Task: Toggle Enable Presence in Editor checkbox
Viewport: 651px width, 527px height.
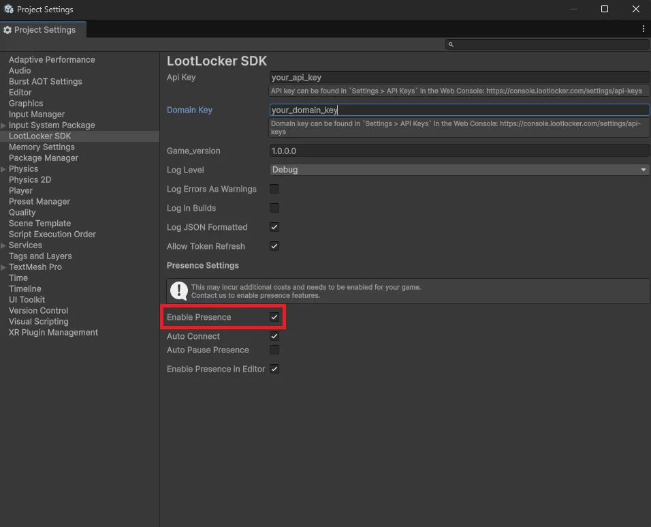Action: 274,369
